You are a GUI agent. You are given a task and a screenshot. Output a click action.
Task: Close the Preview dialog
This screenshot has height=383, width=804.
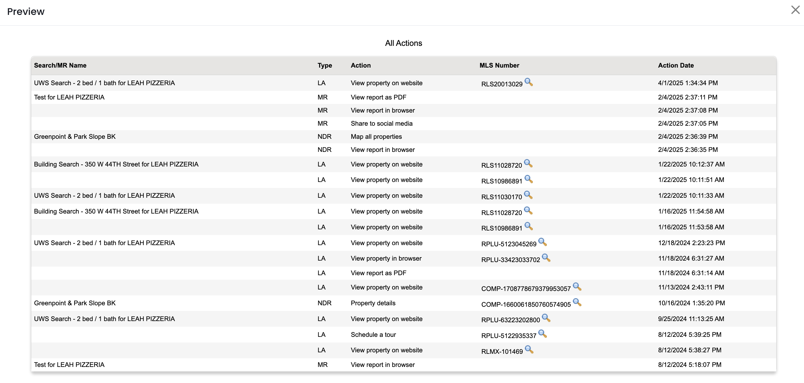pos(795,10)
